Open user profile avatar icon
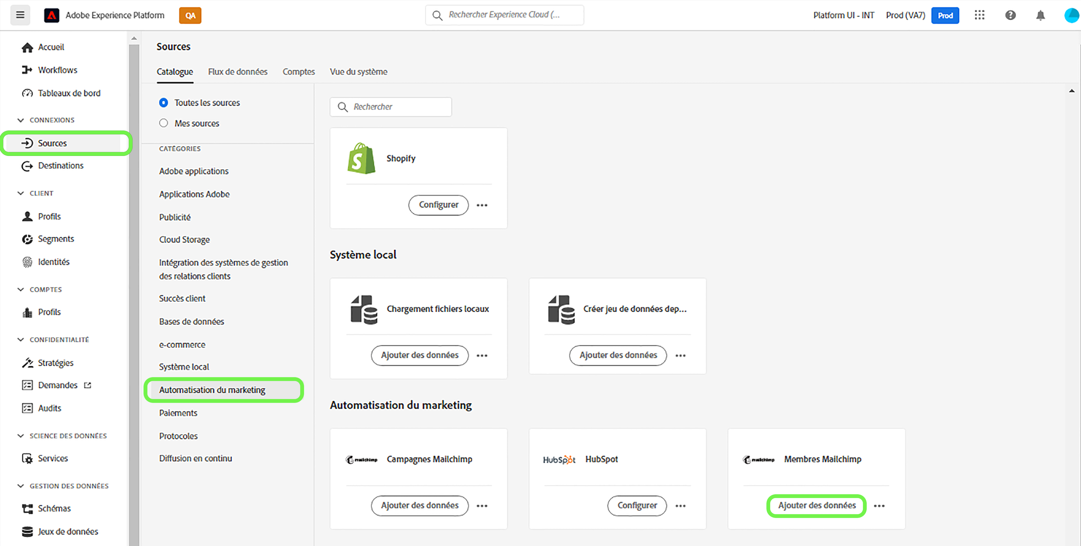 [x=1071, y=15]
